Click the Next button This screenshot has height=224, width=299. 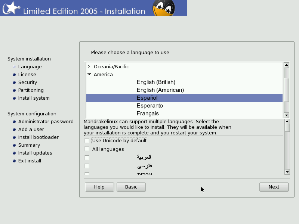coord(274,187)
